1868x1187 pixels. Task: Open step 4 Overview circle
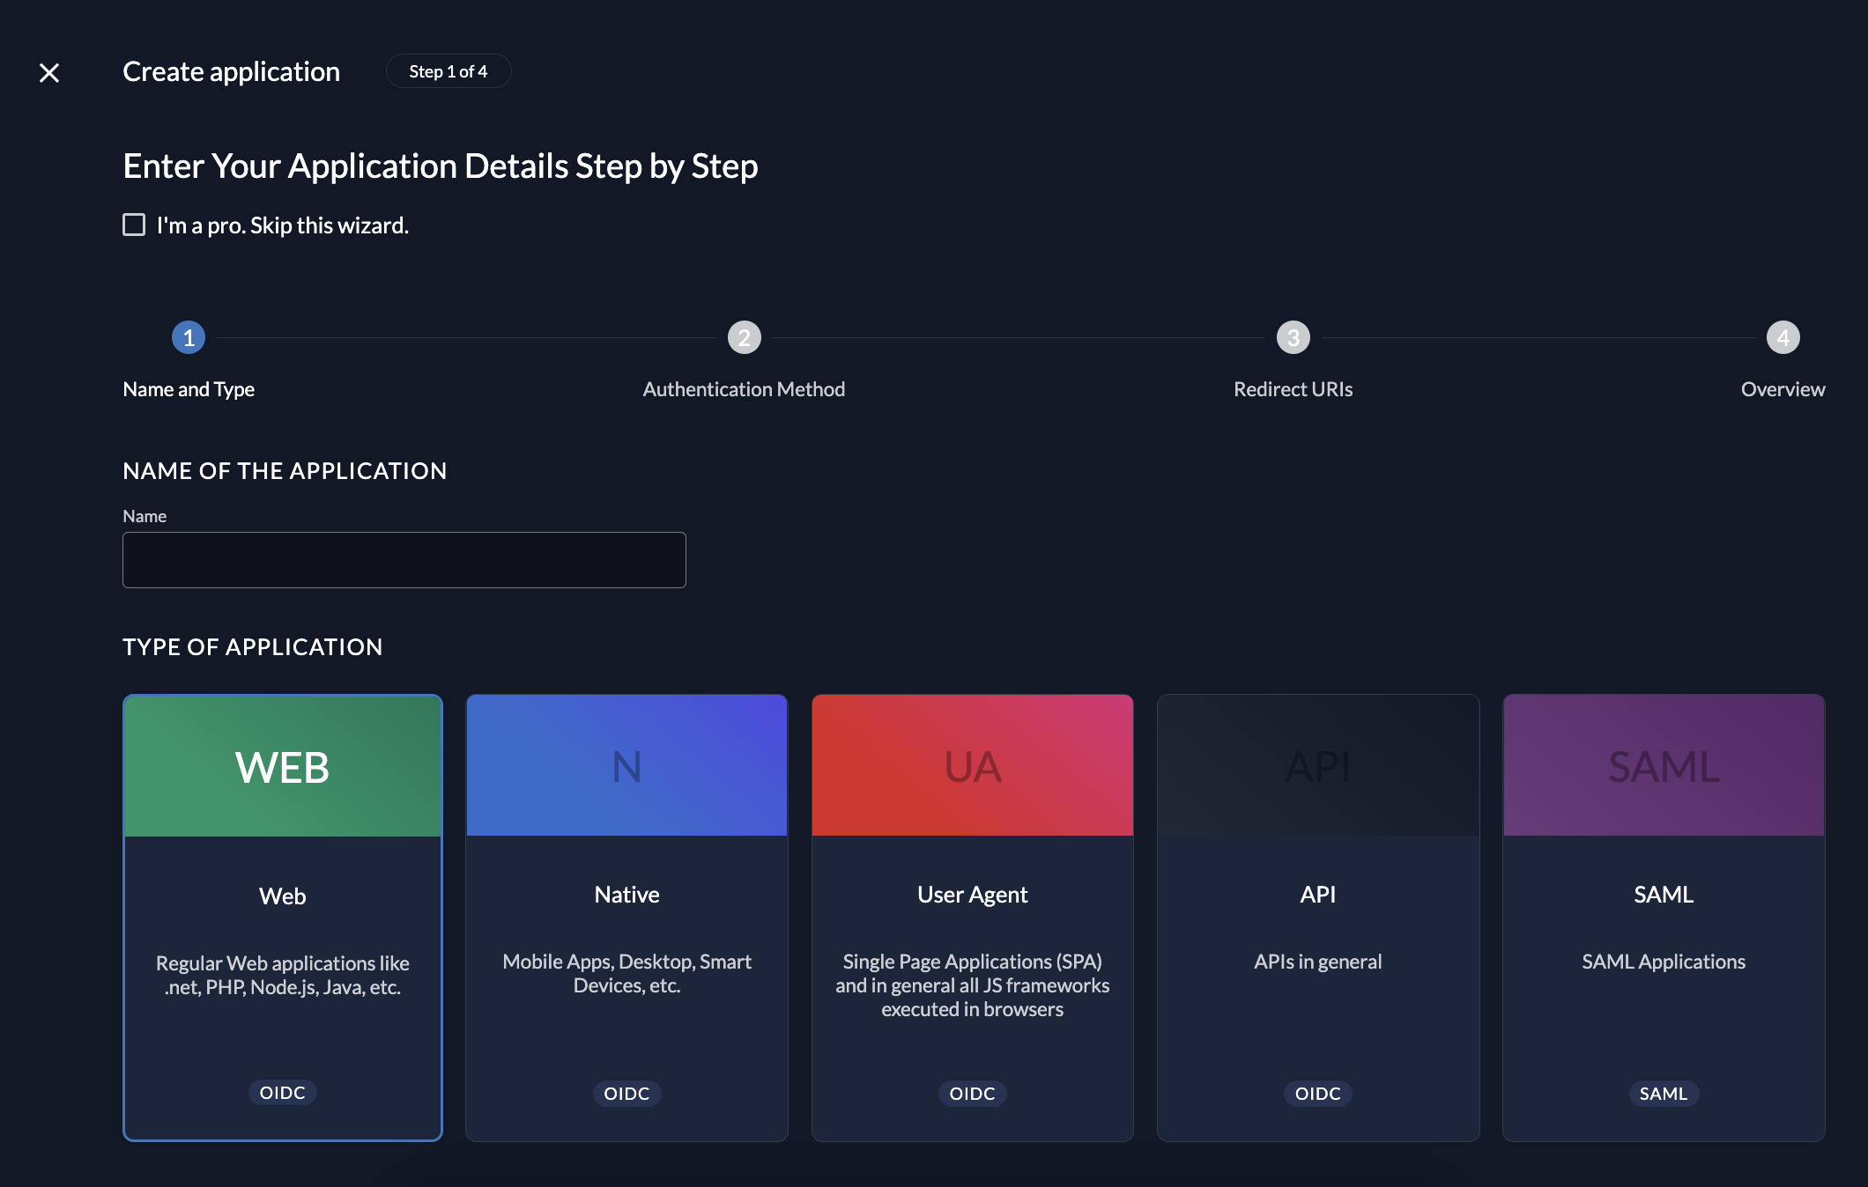coord(1783,337)
